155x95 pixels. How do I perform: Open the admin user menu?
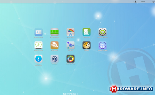pyautogui.click(x=143, y=2)
